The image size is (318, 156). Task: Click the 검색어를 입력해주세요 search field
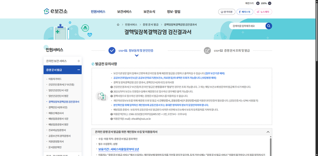pyautogui.click(x=248, y=26)
